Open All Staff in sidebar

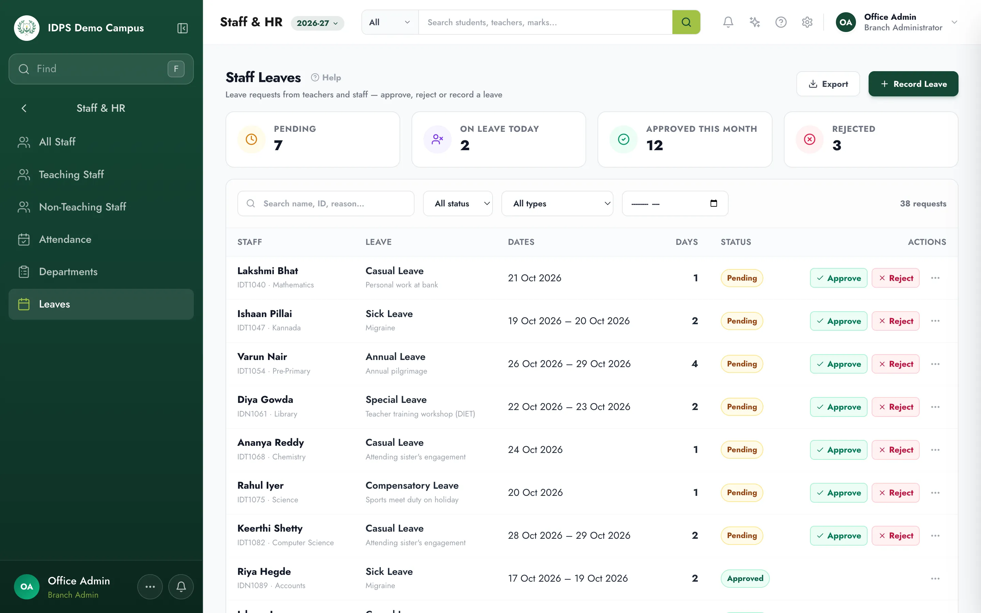pyautogui.click(x=101, y=142)
